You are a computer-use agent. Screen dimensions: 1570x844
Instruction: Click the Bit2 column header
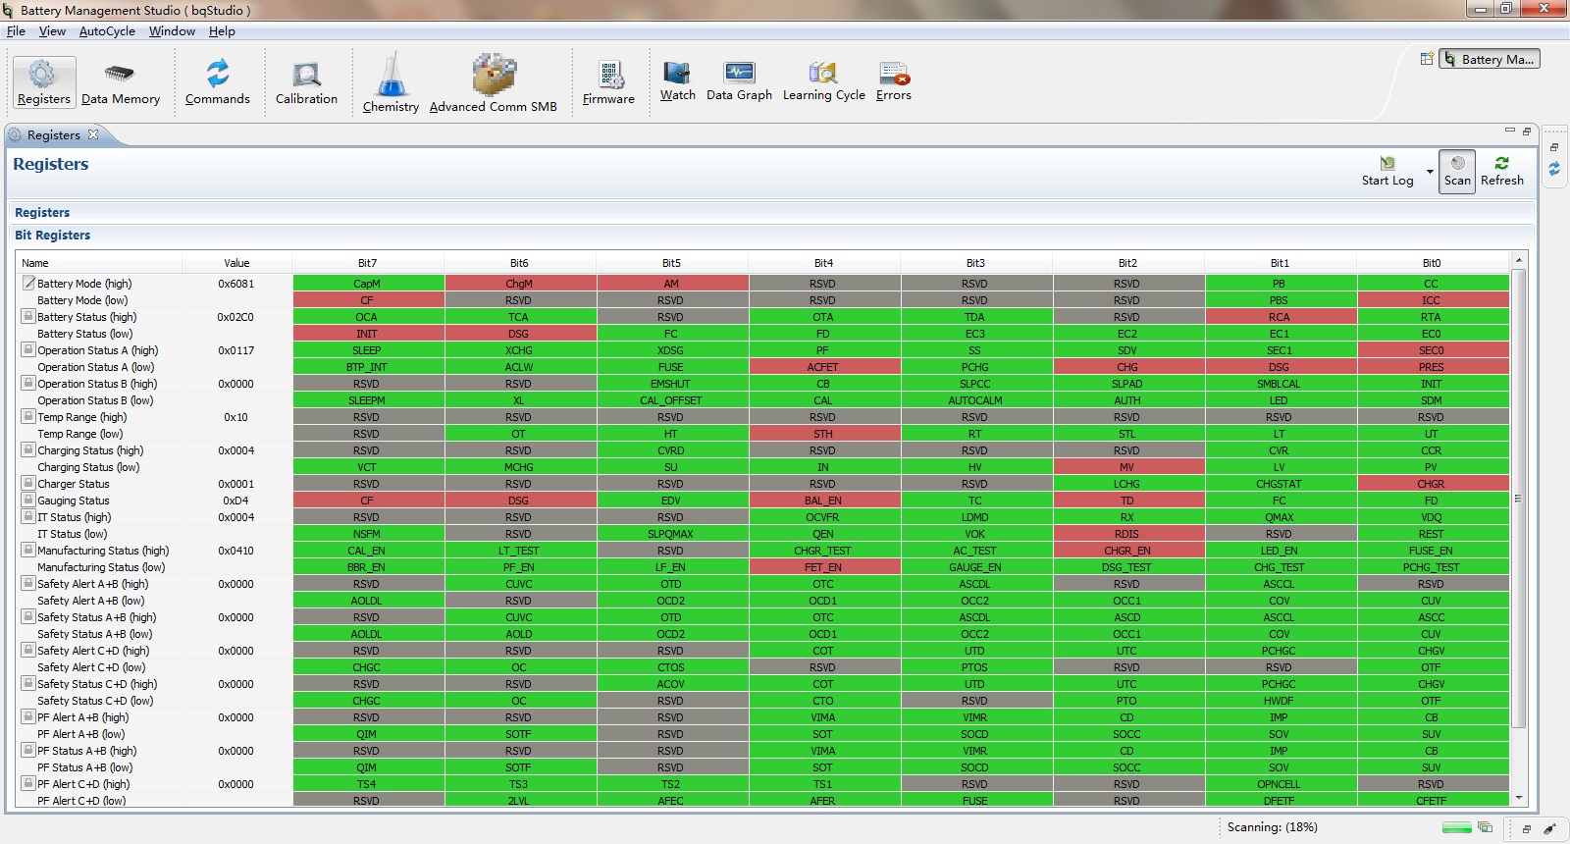pyautogui.click(x=1127, y=262)
